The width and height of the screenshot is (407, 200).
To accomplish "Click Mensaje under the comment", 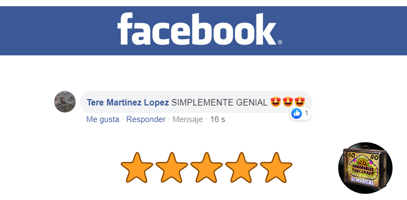I will [x=188, y=119].
